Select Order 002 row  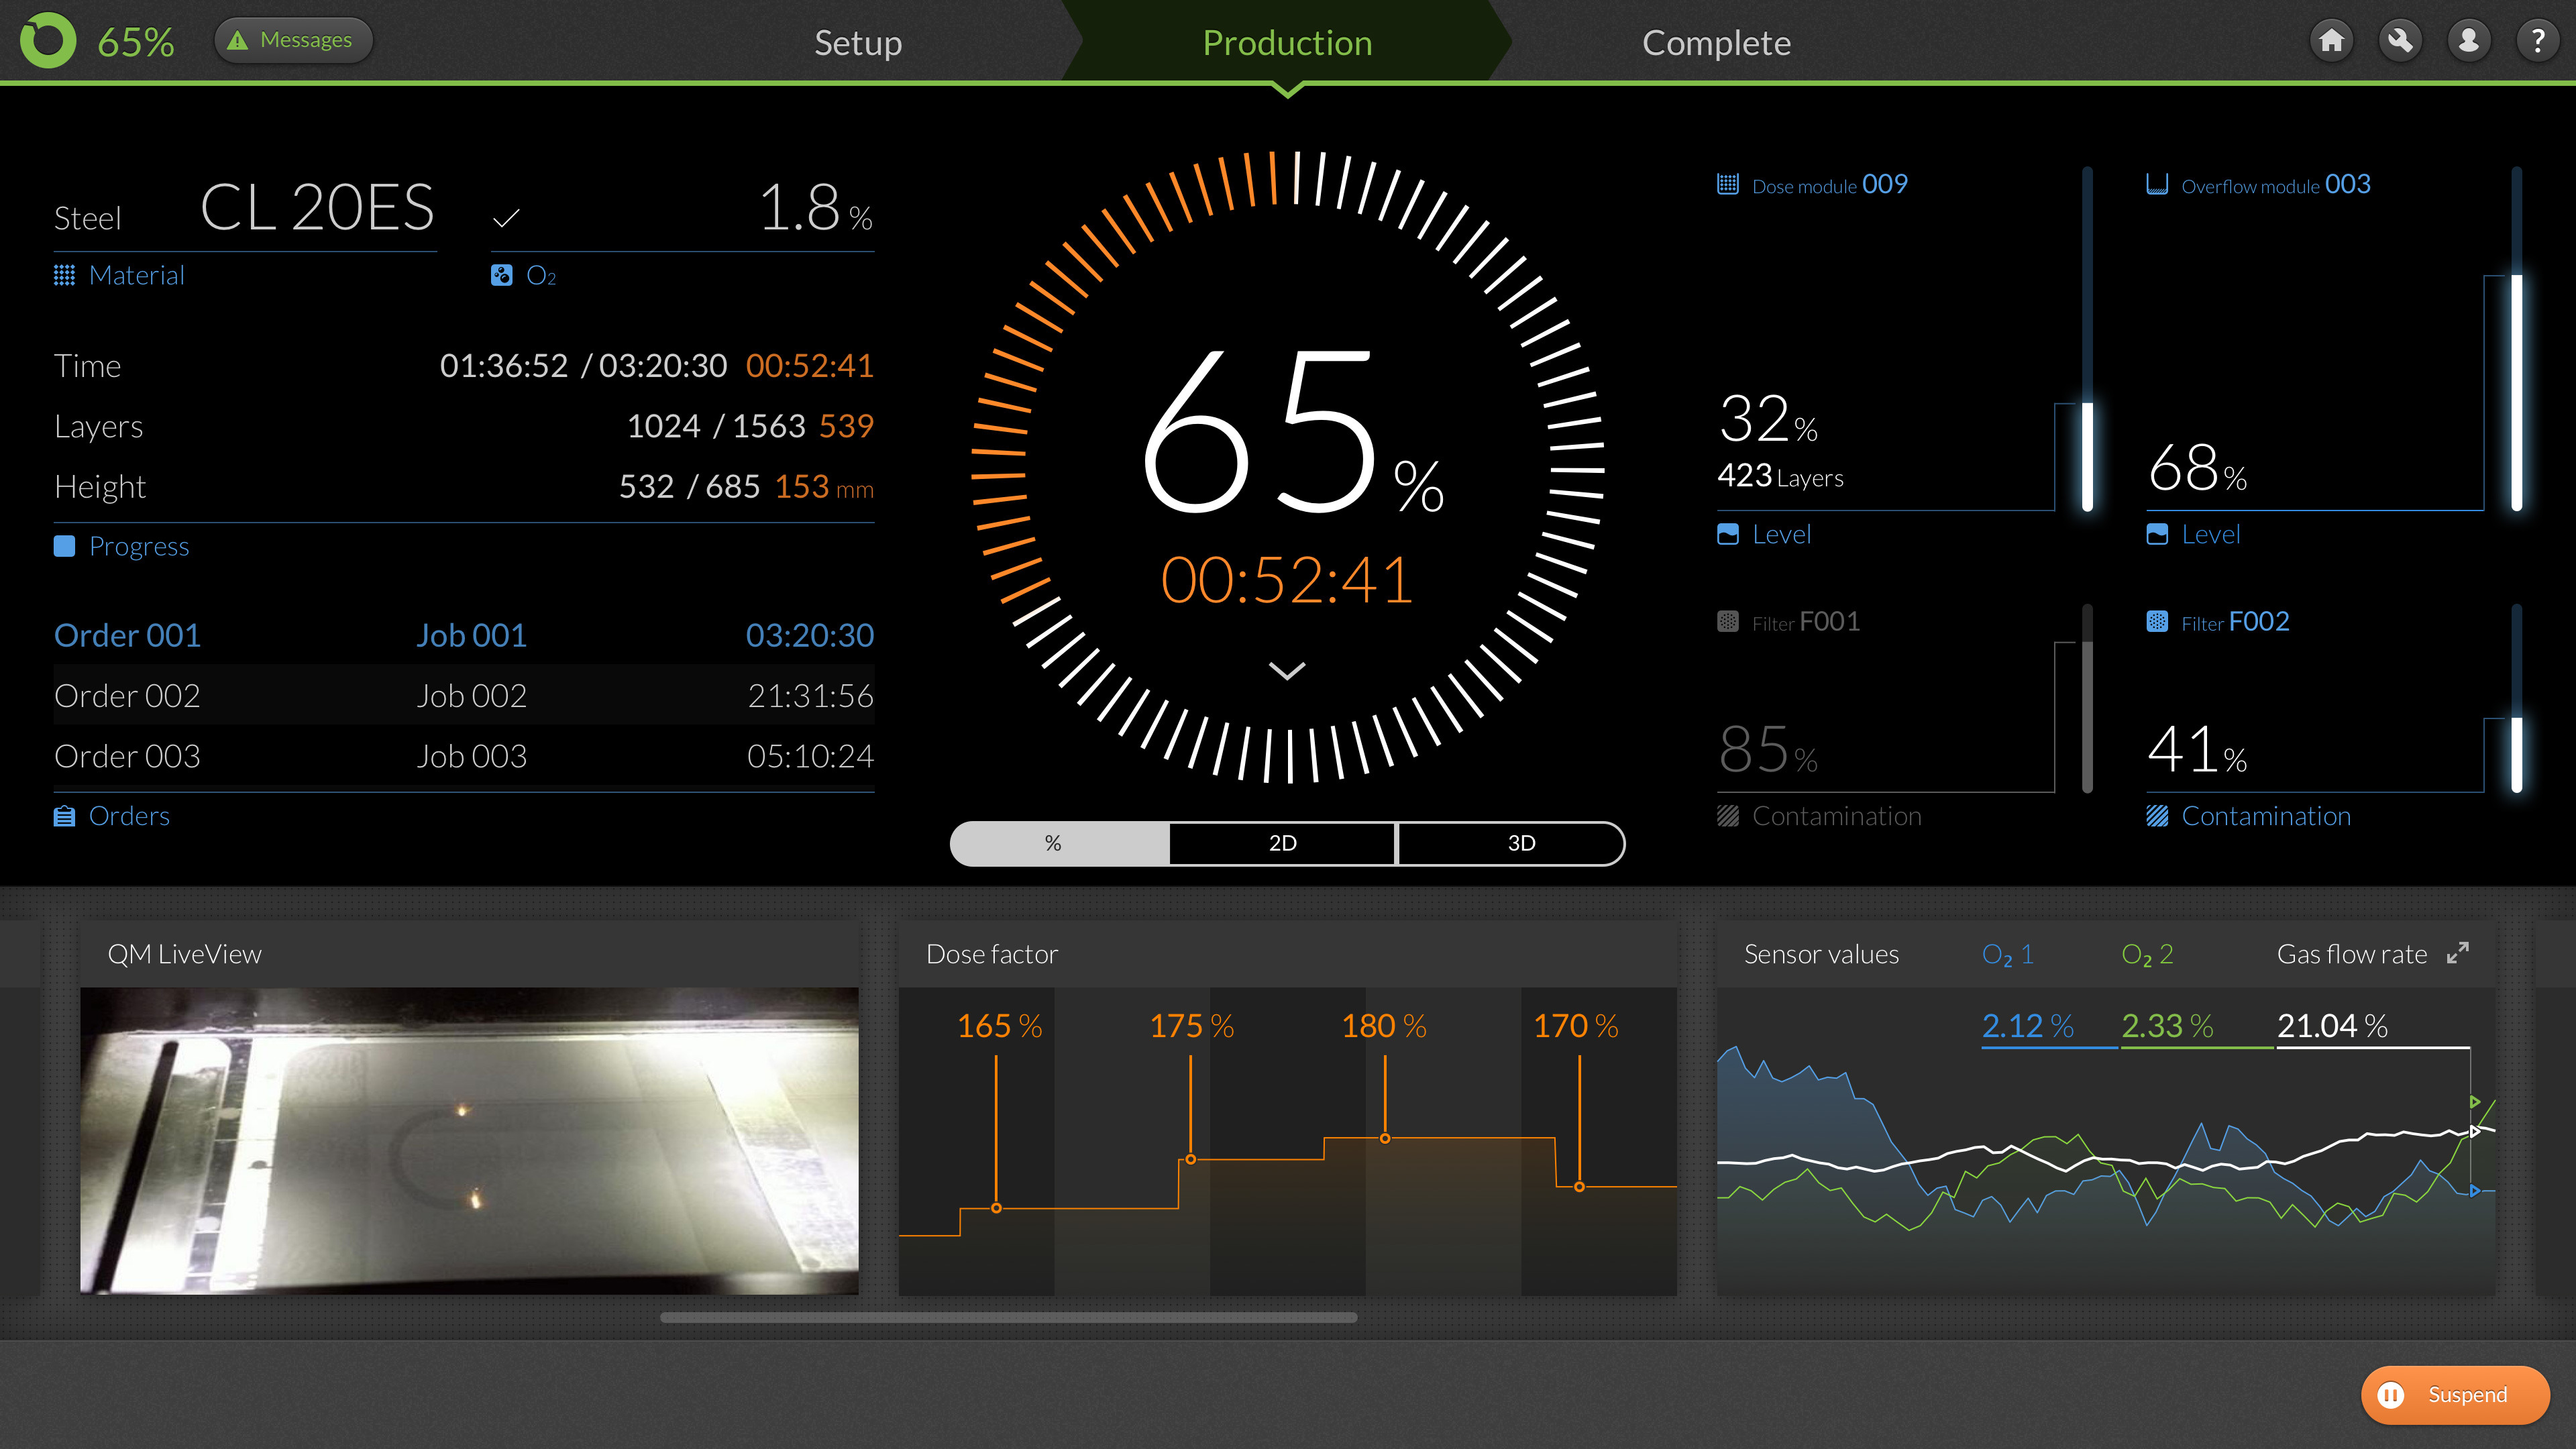[x=463, y=695]
